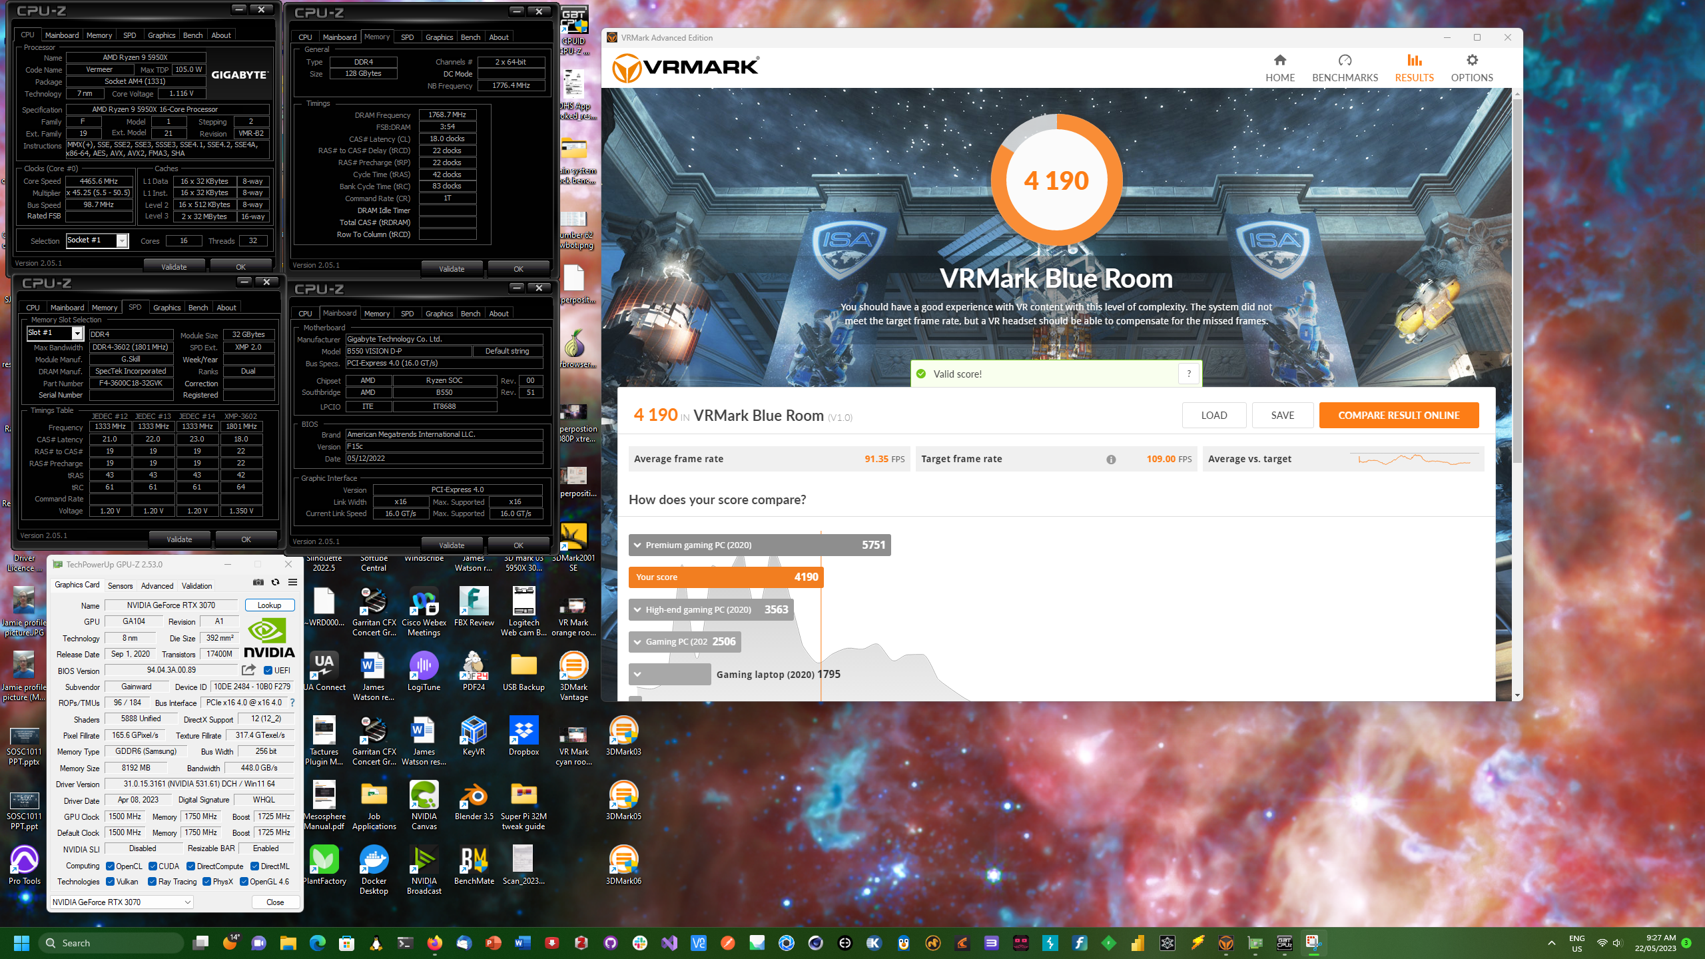Open Graphics tab in CPU-Z SPD window
Screen dimensions: 1705x959
coord(167,308)
